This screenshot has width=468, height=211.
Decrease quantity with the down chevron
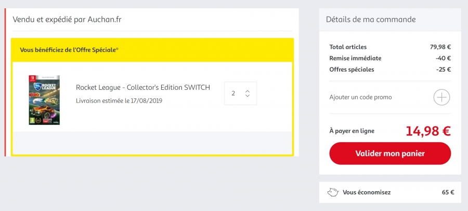point(248,95)
